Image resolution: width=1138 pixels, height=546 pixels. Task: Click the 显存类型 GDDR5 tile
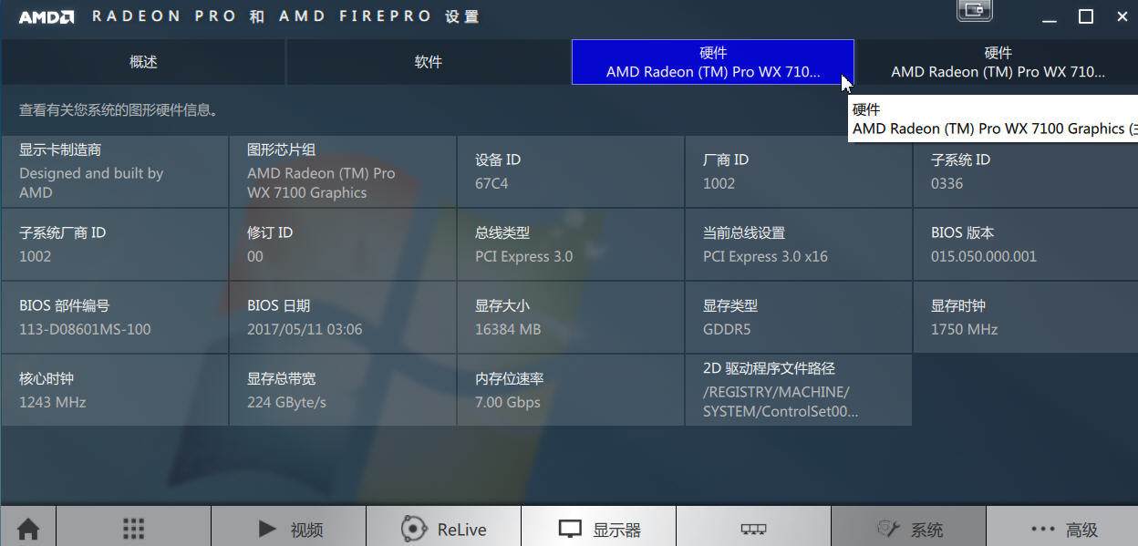click(798, 317)
